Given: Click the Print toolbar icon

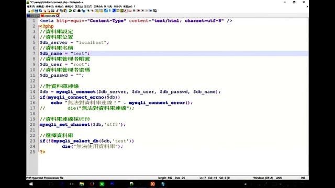Looking at the screenshot, I should click(x=53, y=10).
